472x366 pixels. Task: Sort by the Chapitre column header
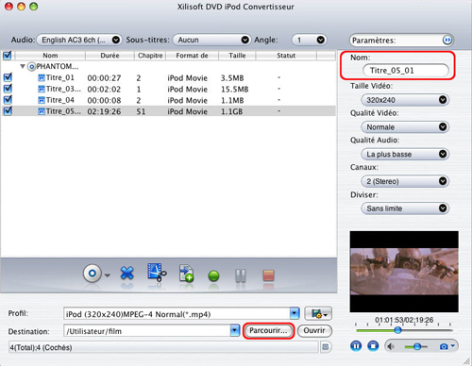pyautogui.click(x=150, y=56)
